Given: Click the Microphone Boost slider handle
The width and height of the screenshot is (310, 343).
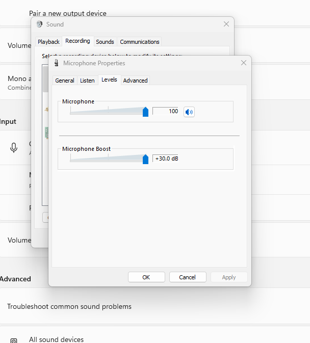Looking at the screenshot, I should (x=145, y=159).
